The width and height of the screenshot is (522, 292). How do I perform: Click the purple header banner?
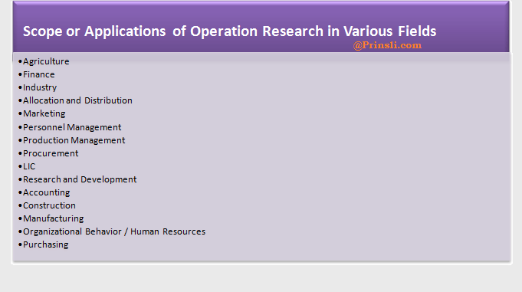[261, 27]
